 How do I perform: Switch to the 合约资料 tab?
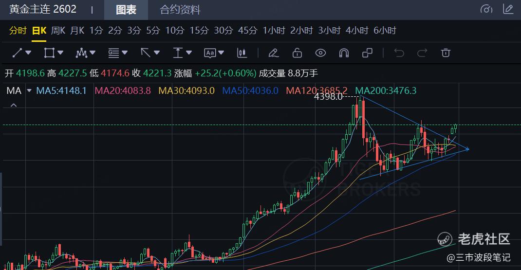tap(180, 10)
